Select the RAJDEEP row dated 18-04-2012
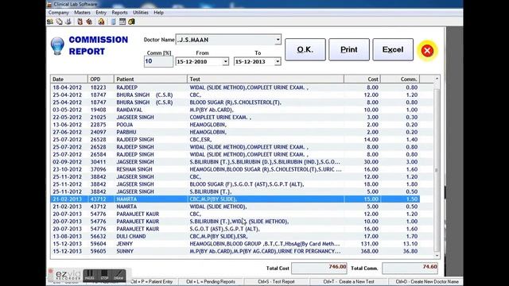 click(235, 87)
